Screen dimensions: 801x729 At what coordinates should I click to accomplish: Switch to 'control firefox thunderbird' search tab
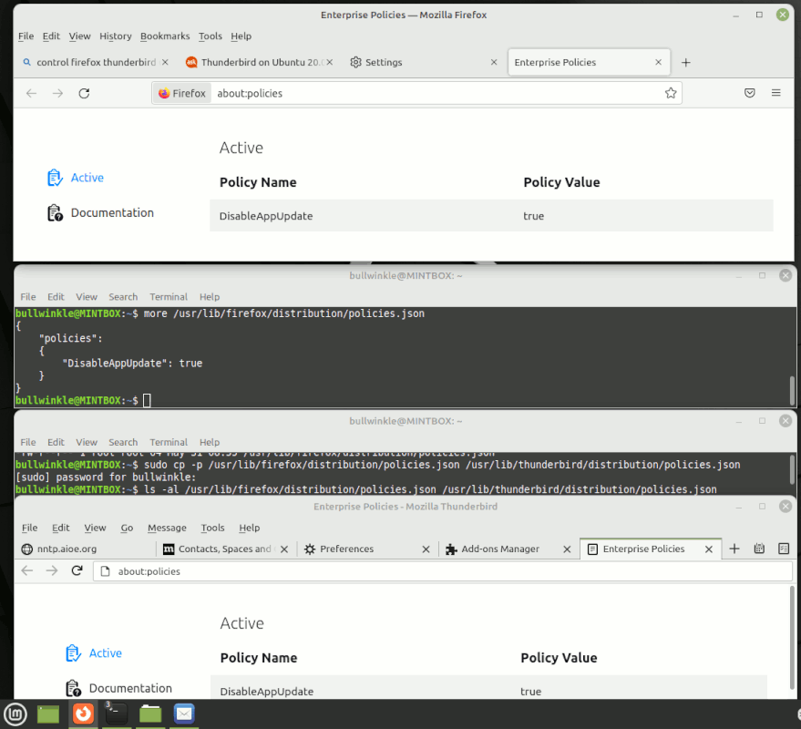[x=95, y=62]
